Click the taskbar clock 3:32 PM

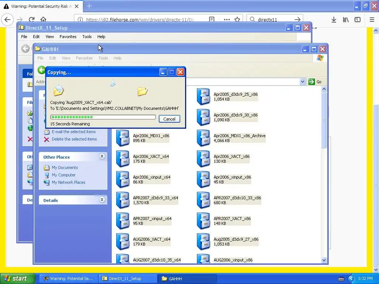365,279
